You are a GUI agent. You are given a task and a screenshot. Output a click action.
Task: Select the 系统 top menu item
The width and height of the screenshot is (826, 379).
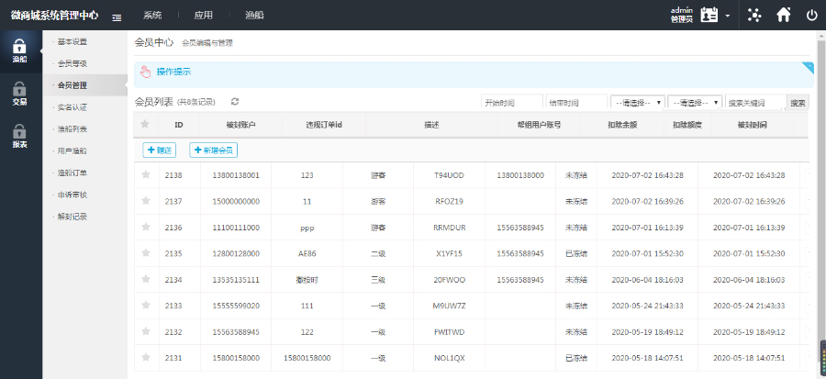click(152, 16)
